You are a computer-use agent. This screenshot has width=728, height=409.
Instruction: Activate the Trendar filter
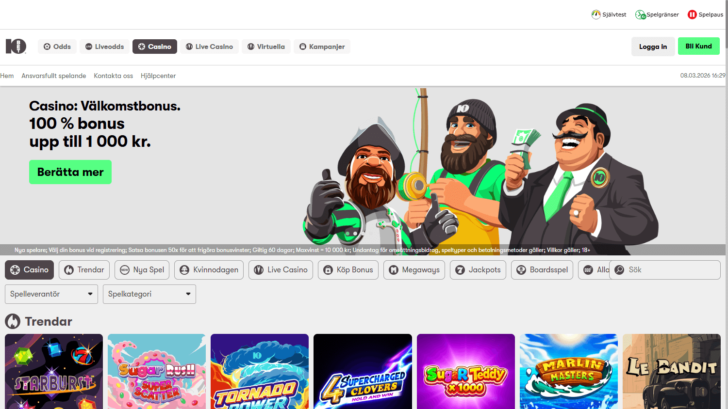click(84, 270)
